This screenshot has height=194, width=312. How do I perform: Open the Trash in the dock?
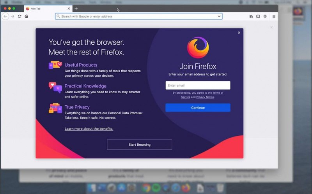(220, 188)
